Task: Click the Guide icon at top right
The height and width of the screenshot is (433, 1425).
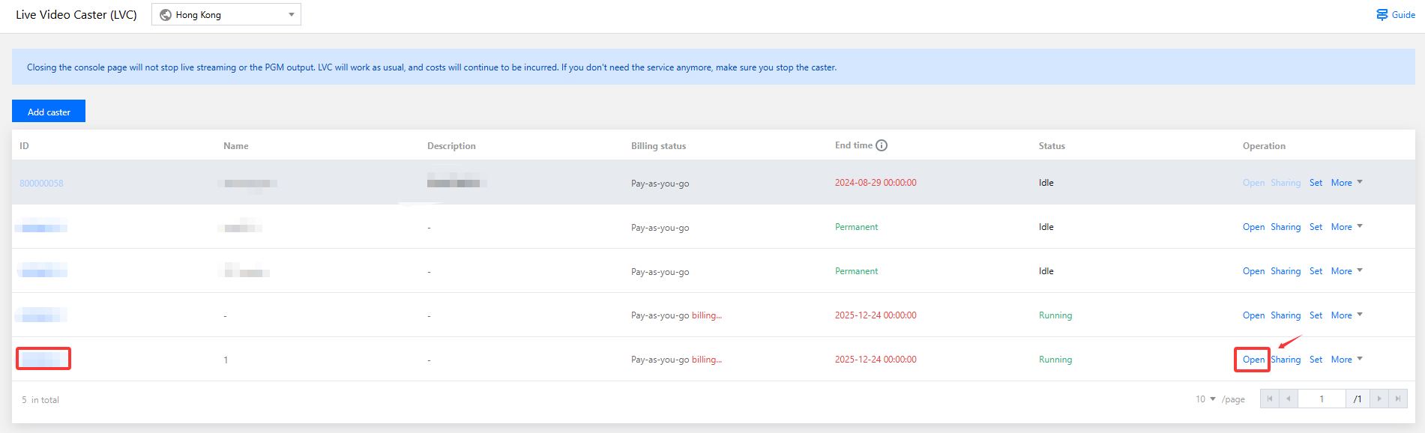Action: (x=1382, y=15)
